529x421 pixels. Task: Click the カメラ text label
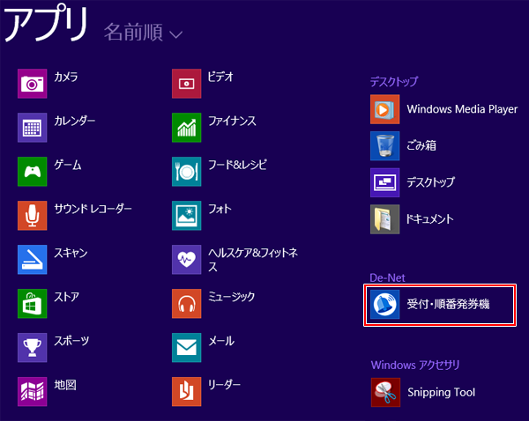coord(66,77)
